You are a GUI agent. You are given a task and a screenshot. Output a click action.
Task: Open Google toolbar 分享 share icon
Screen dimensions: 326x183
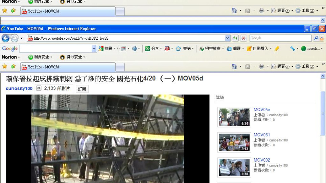[x=147, y=48]
